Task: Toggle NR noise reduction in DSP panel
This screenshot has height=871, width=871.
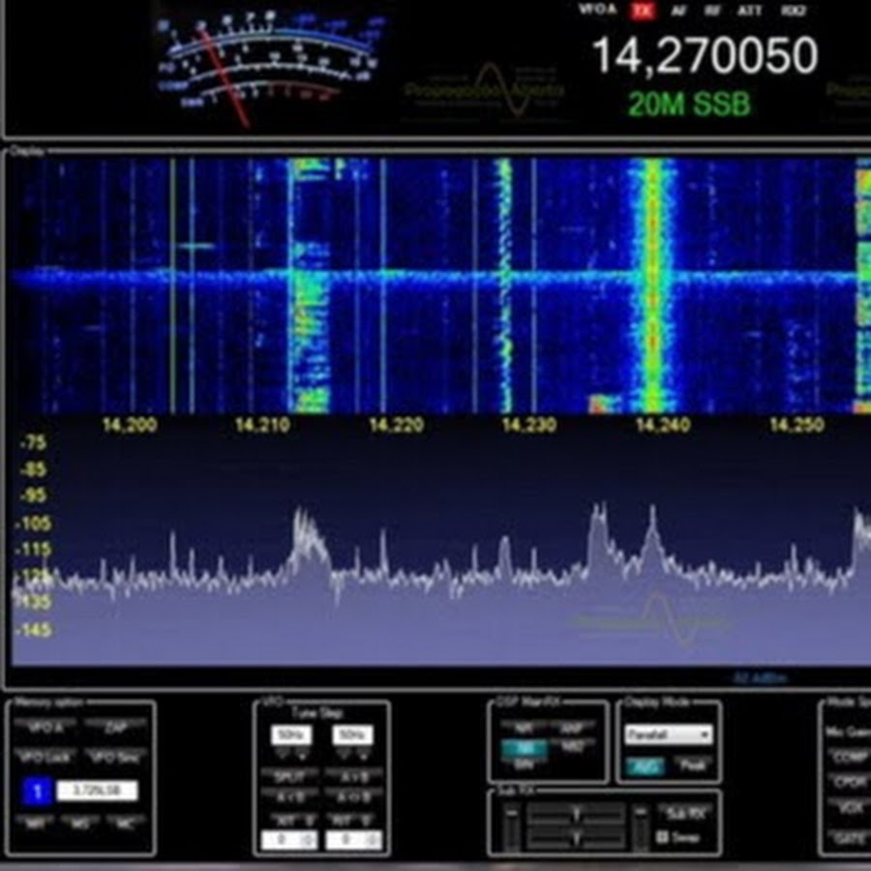Action: click(x=524, y=727)
